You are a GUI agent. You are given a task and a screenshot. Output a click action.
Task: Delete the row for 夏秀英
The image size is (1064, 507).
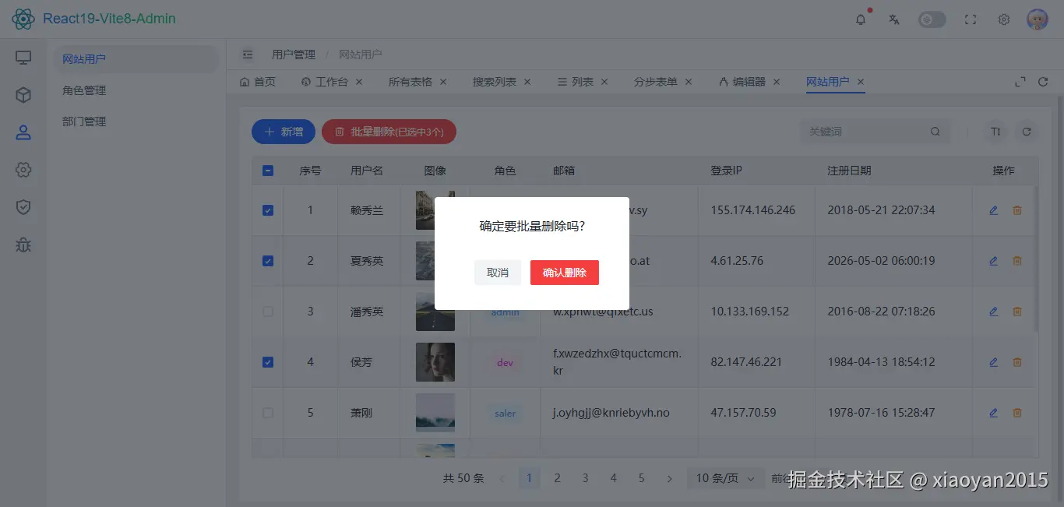click(x=1016, y=261)
